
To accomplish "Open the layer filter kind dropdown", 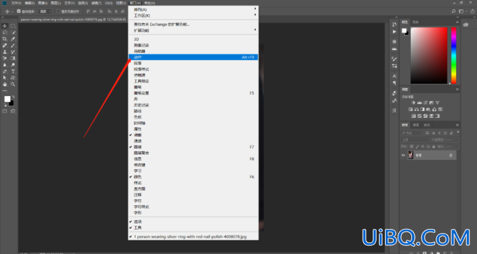I will pos(411,133).
